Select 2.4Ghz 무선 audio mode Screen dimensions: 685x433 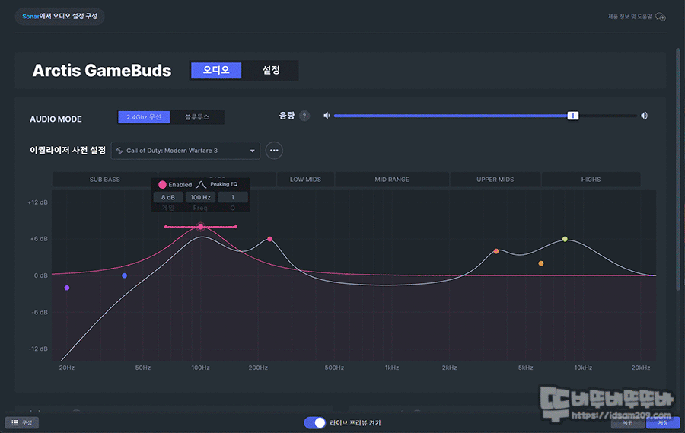(x=144, y=117)
